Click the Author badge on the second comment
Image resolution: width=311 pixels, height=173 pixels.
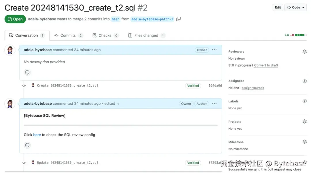point(202,104)
